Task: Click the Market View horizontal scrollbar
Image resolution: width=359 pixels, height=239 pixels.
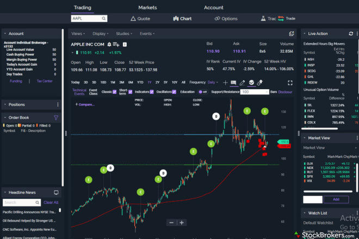Action: [328, 191]
